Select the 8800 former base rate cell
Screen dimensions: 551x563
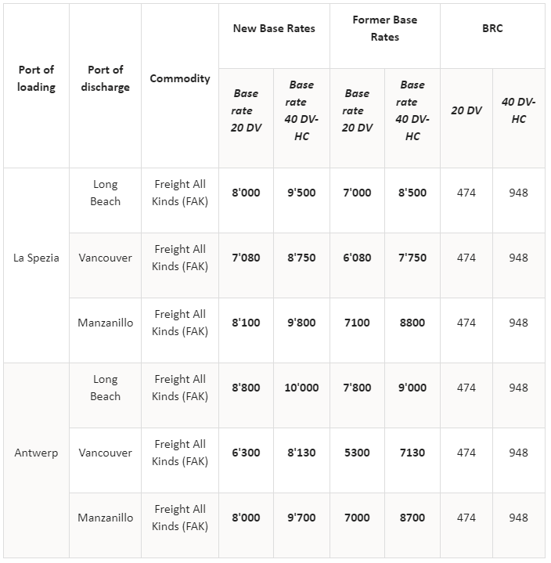412,323
